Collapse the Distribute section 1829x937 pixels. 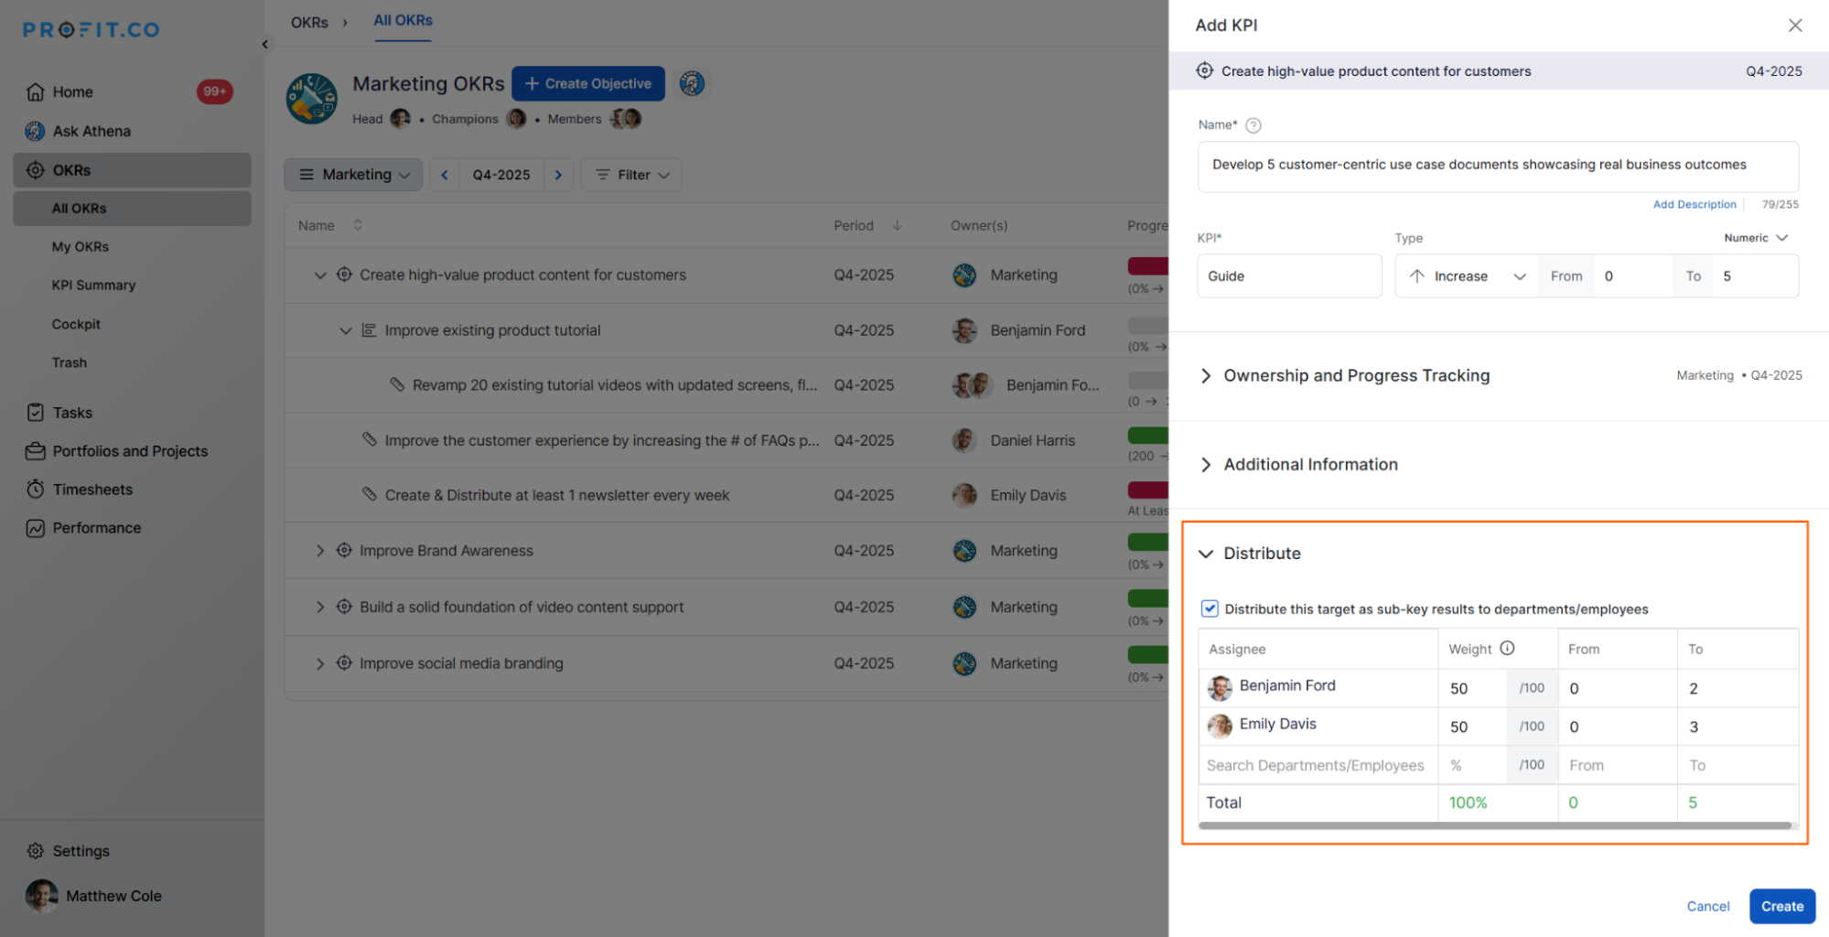pos(1205,554)
